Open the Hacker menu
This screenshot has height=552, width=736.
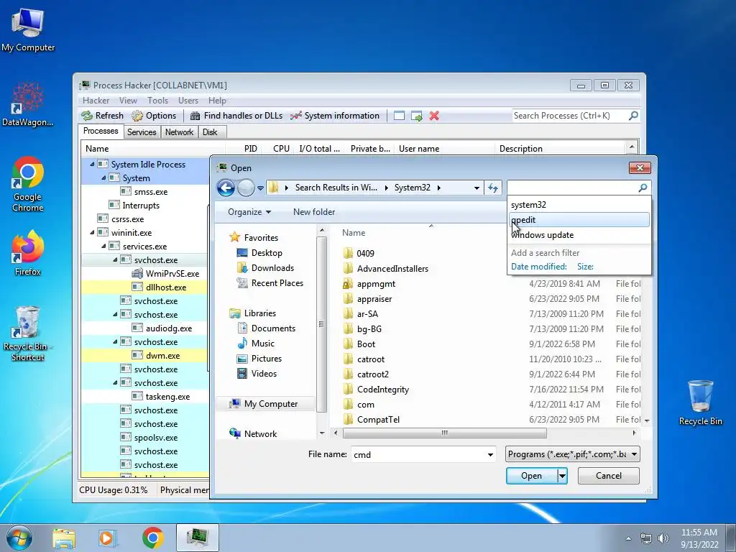pos(96,101)
